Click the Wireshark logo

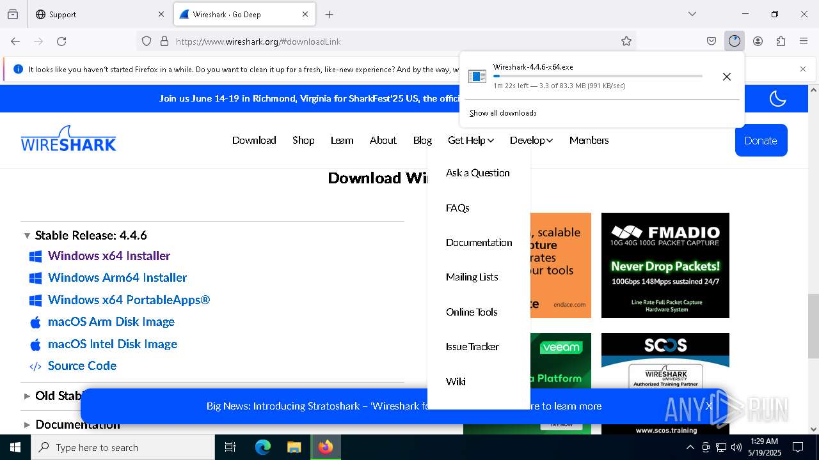[x=68, y=139]
